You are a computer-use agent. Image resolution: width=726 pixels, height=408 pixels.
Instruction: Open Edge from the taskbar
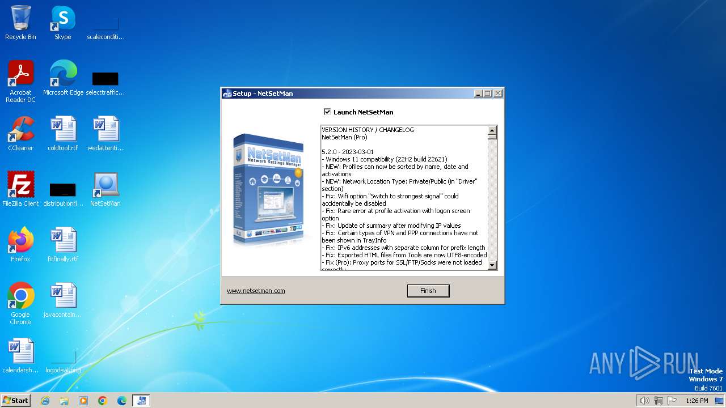(122, 401)
